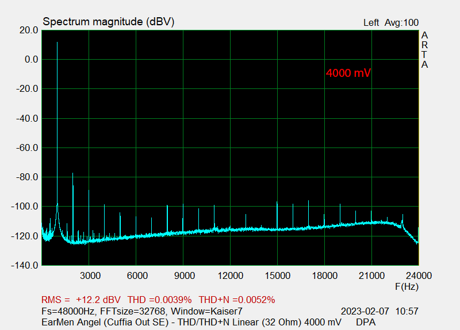The width and height of the screenshot is (460, 330).
Task: Click the 'EarMen Angel (Cuffia Out SE)' caption
Action: tap(105, 323)
